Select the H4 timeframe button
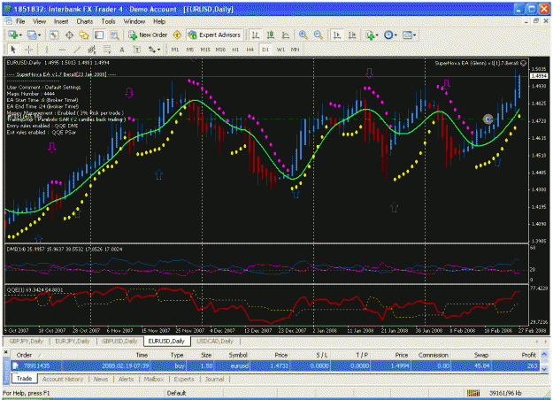553x400 pixels. (x=250, y=50)
